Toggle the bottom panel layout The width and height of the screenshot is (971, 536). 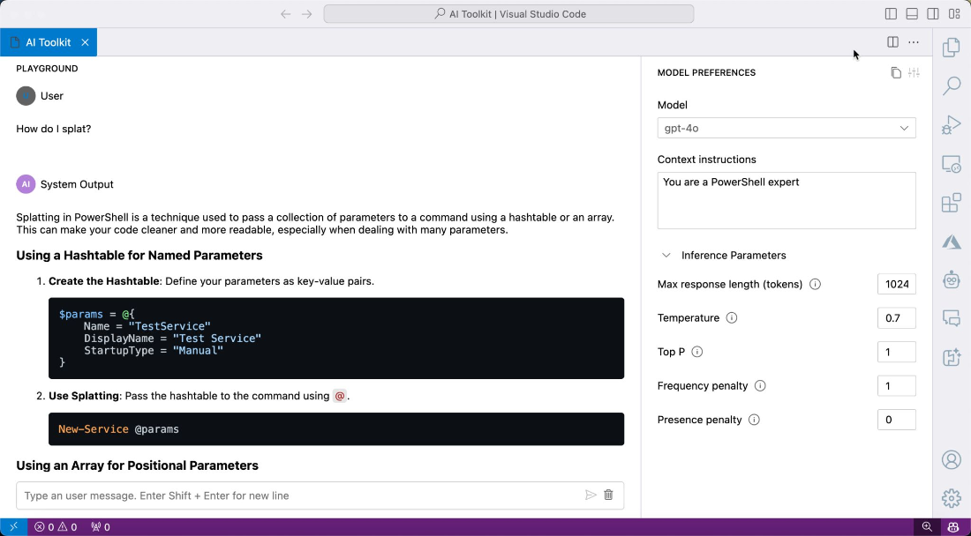click(x=912, y=13)
